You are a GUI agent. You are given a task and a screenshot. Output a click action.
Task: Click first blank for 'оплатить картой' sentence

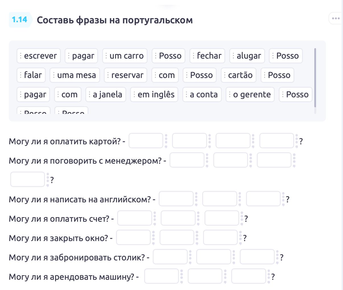[x=146, y=141]
